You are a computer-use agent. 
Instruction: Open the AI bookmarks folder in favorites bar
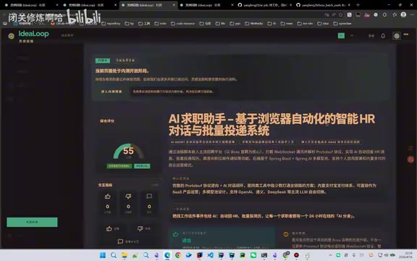(x=271, y=23)
